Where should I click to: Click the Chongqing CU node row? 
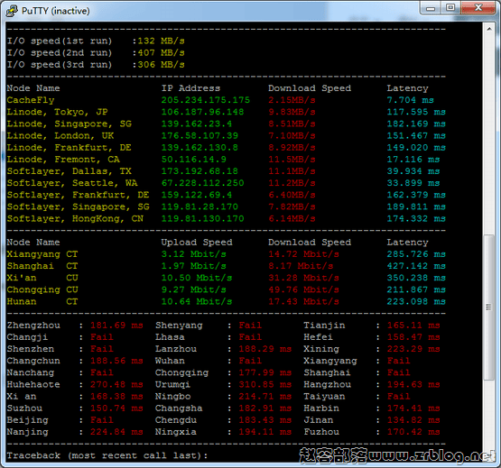227,289
